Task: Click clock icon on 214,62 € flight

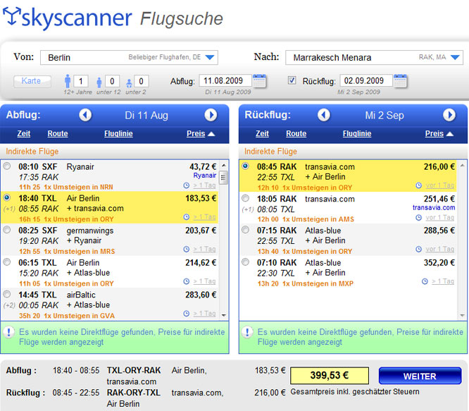Action: 187,281
